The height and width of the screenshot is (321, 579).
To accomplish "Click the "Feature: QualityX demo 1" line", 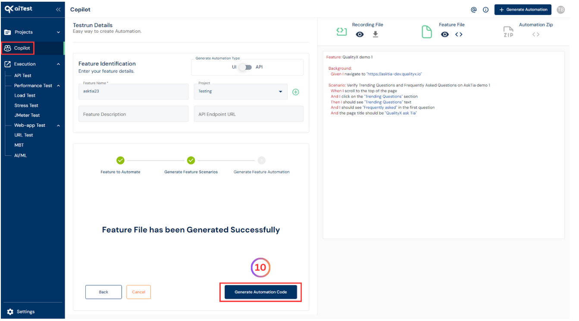I will (349, 57).
